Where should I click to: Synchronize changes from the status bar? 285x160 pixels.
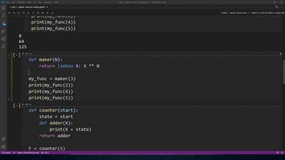(14, 152)
